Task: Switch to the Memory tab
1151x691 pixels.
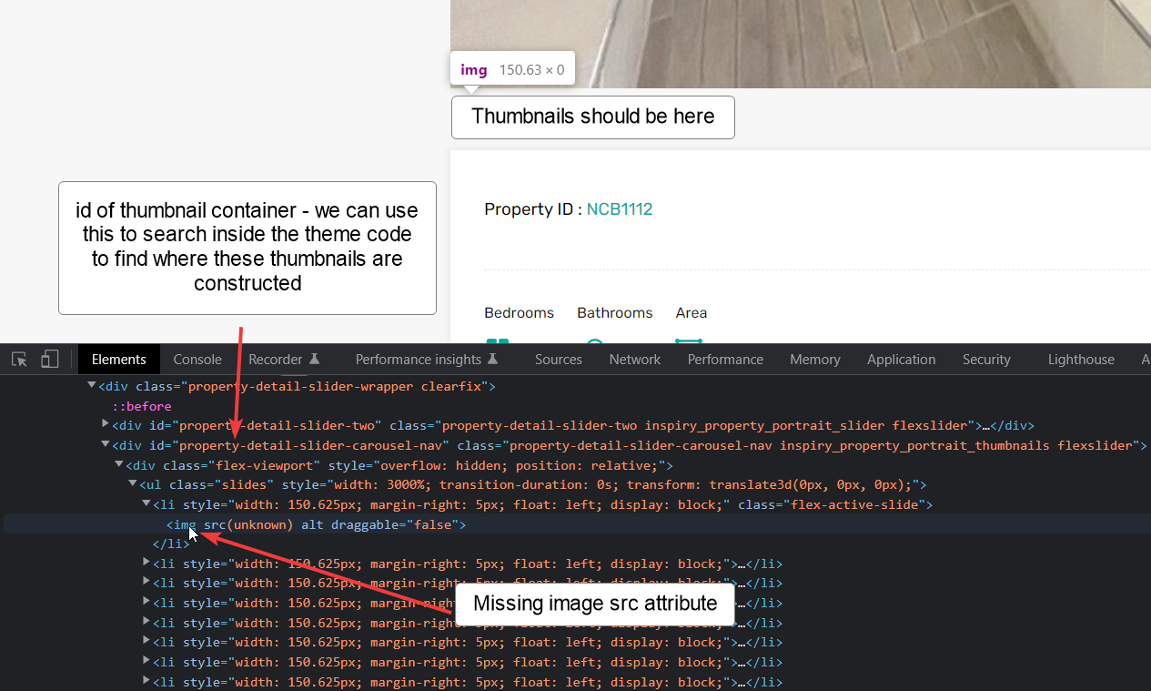Action: [x=815, y=360]
